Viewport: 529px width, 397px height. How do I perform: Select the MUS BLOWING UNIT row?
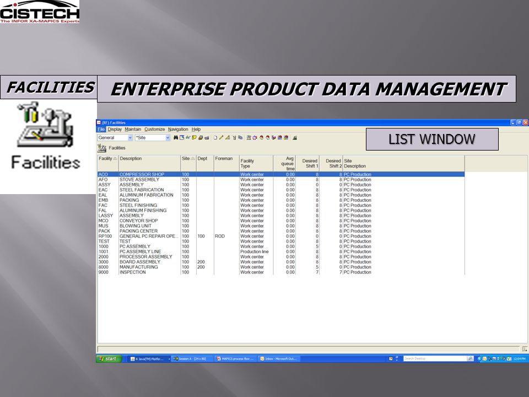click(281, 226)
